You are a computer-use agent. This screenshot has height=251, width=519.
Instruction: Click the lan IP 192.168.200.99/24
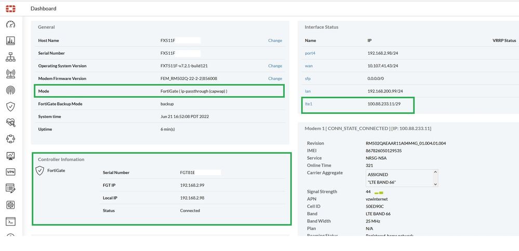click(385, 91)
